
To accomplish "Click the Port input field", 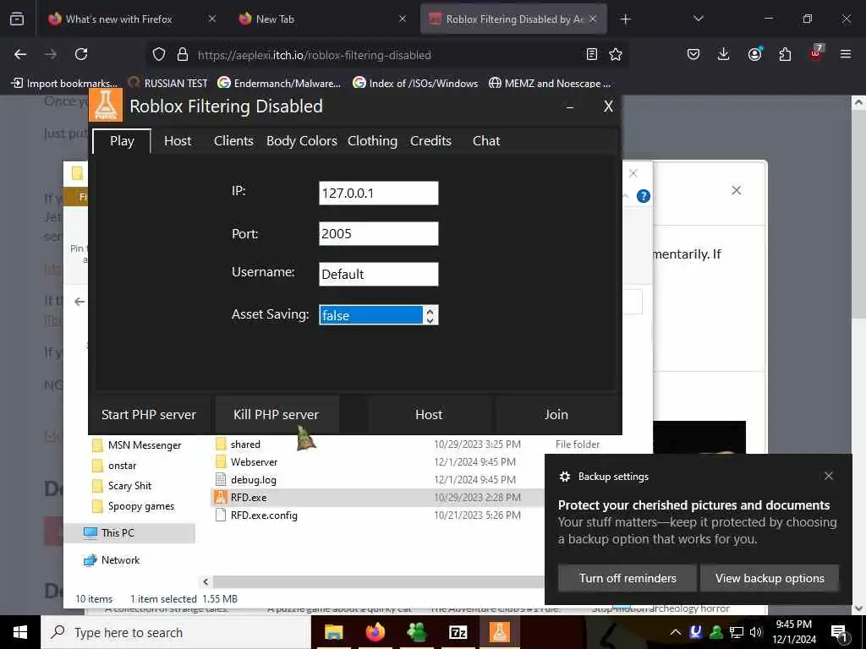I will click(378, 233).
